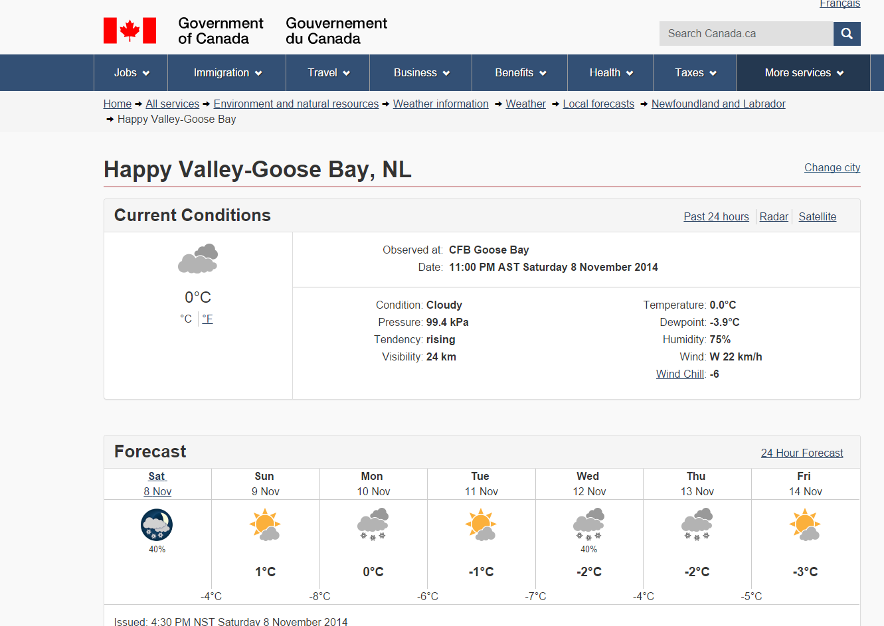The height and width of the screenshot is (626, 884).
Task: Expand the Immigration dropdown menu
Action: 227,73
